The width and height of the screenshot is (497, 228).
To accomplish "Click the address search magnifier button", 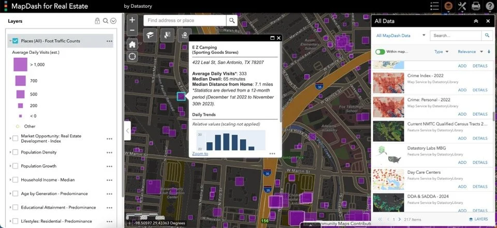I will click(x=232, y=20).
